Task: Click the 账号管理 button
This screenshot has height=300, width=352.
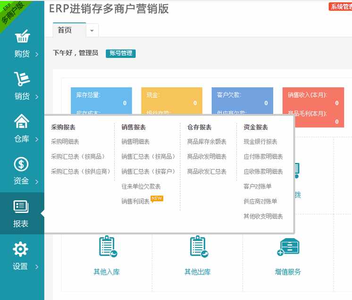Action: pos(121,53)
